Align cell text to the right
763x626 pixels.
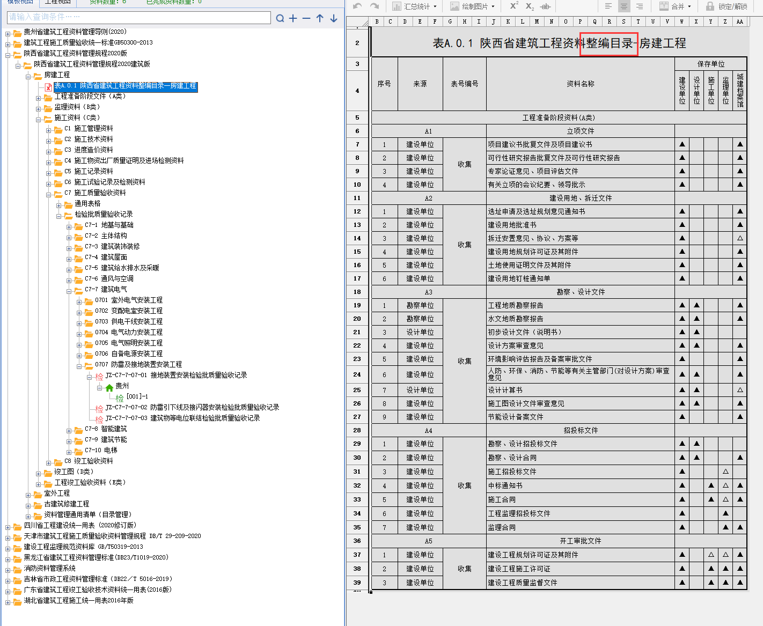[639, 6]
